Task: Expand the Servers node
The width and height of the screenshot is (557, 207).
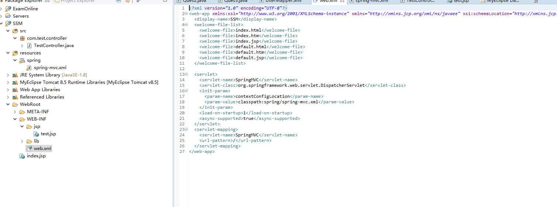Action: click(1, 16)
